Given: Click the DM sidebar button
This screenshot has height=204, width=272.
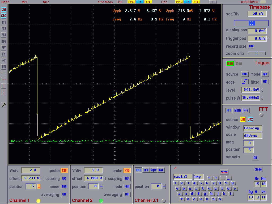Looking at the screenshot, I should pyautogui.click(x=4, y=67).
